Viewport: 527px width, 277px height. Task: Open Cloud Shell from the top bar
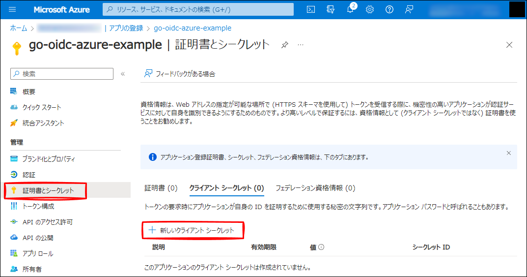click(310, 9)
